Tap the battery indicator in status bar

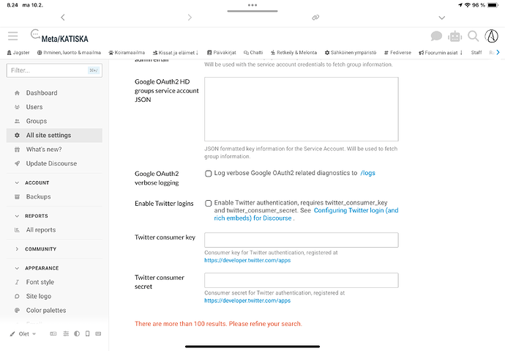coord(493,5)
